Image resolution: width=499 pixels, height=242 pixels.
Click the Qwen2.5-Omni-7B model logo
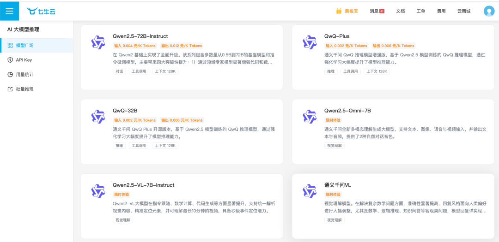click(x=309, y=117)
